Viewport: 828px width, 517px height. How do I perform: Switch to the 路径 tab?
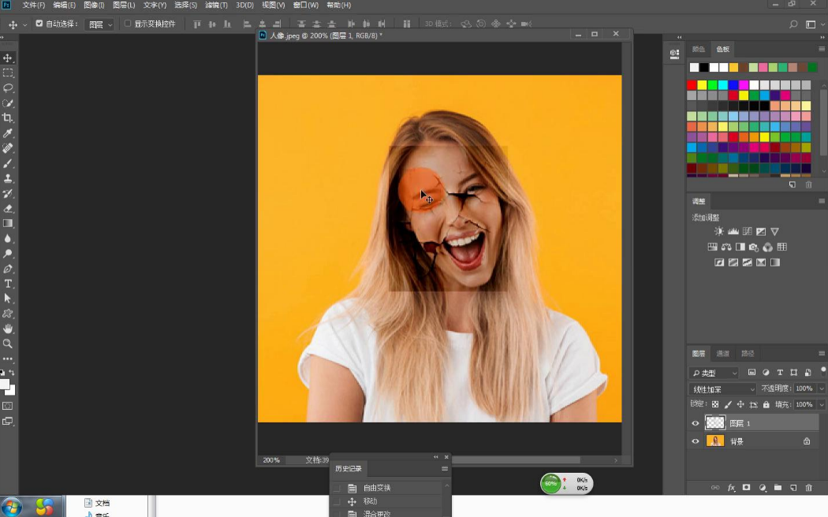coord(748,353)
